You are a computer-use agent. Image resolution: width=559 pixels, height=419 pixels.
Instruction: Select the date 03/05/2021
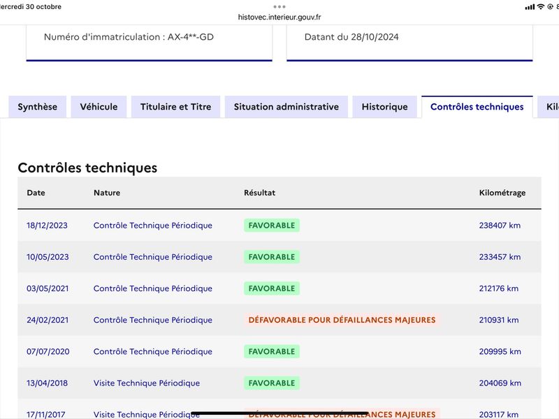pos(48,288)
